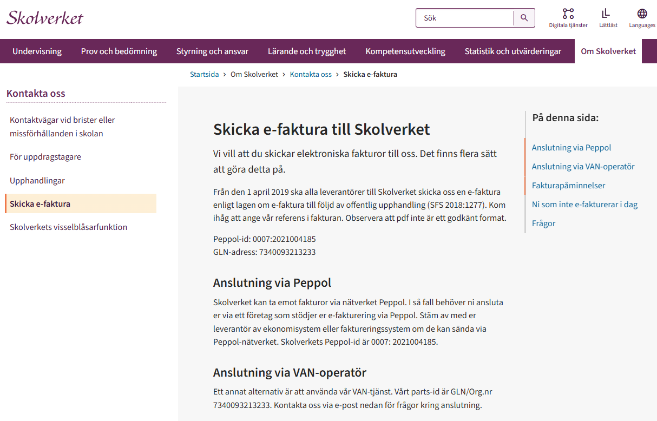Go to Om Skolverket breadcrumb
The width and height of the screenshot is (657, 421).
click(254, 74)
